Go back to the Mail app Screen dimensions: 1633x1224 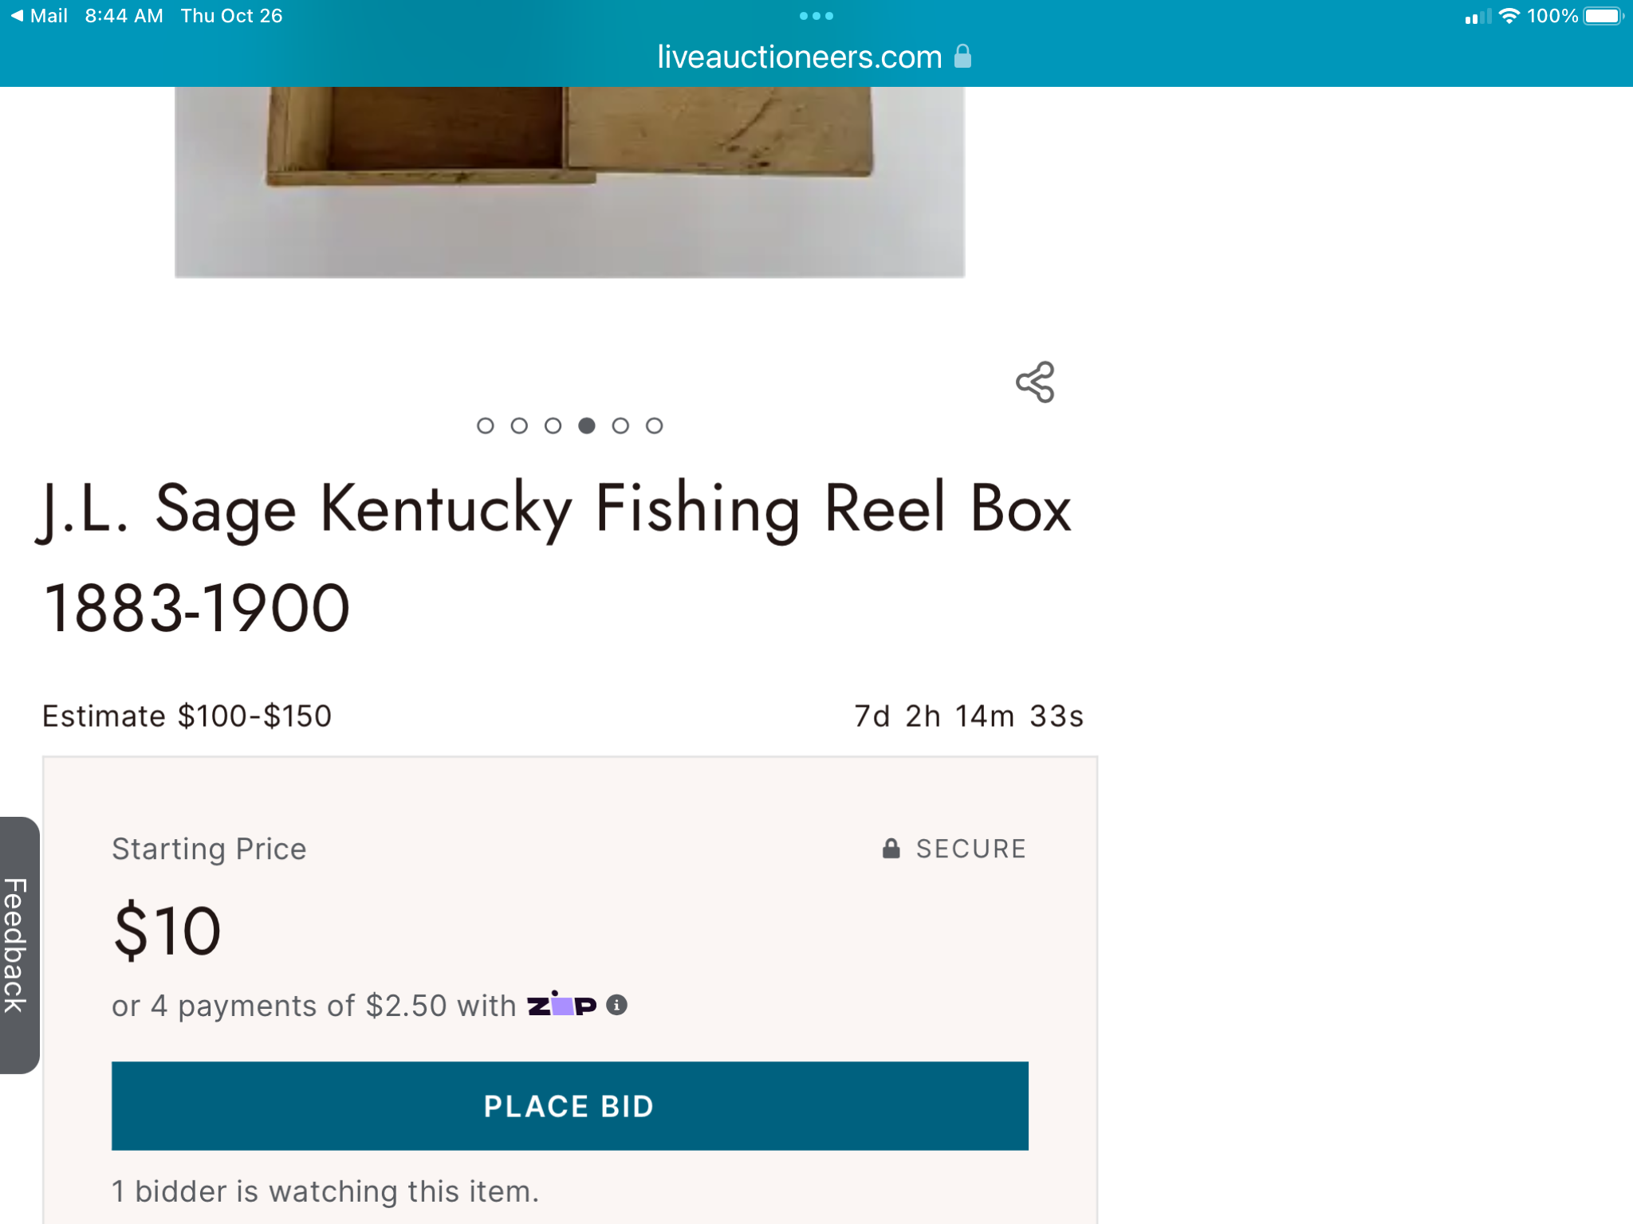[39, 16]
